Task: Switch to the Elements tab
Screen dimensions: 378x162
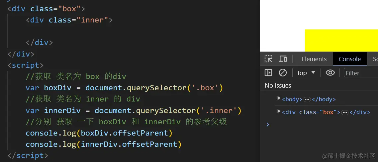Action: point(314,59)
